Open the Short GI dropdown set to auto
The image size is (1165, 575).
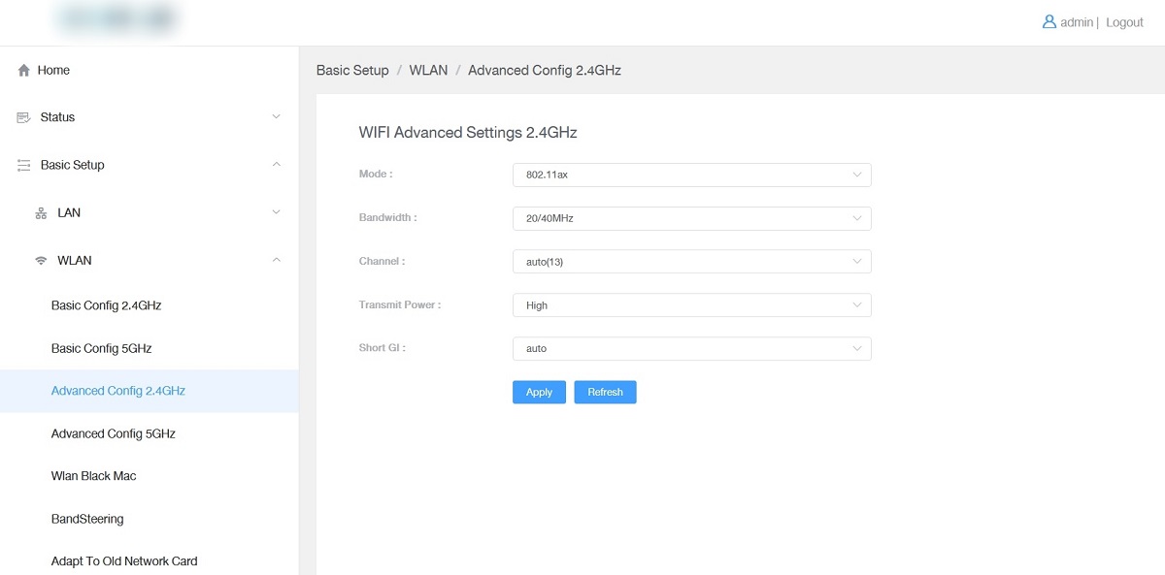coord(691,348)
